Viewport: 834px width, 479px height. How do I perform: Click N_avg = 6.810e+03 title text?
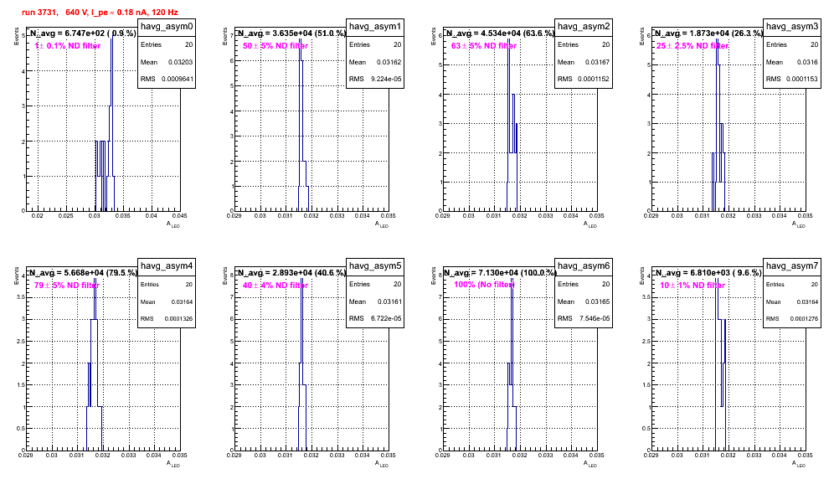pos(708,272)
